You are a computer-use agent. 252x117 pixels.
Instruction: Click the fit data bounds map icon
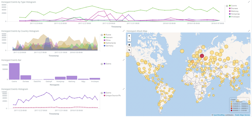pyautogui.click(x=129, y=50)
